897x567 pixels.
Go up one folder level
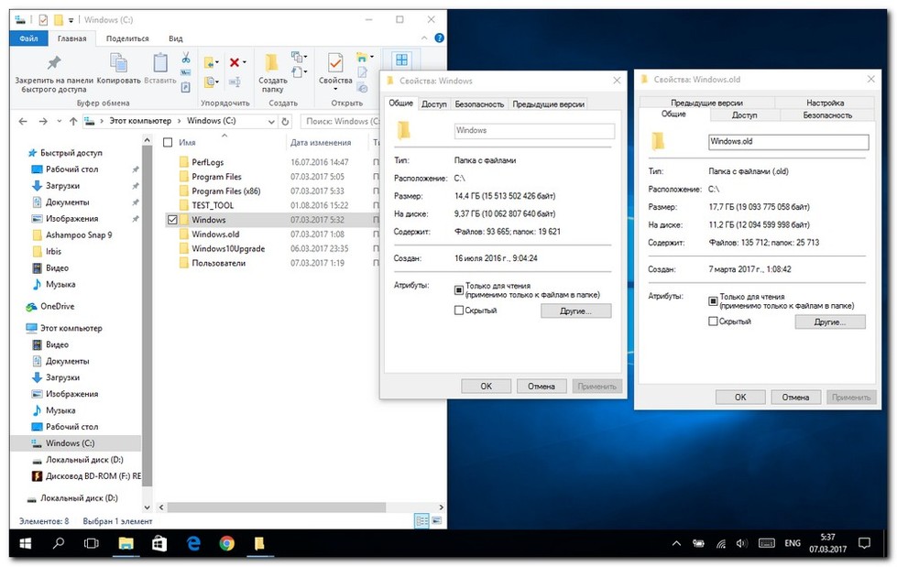click(x=73, y=121)
